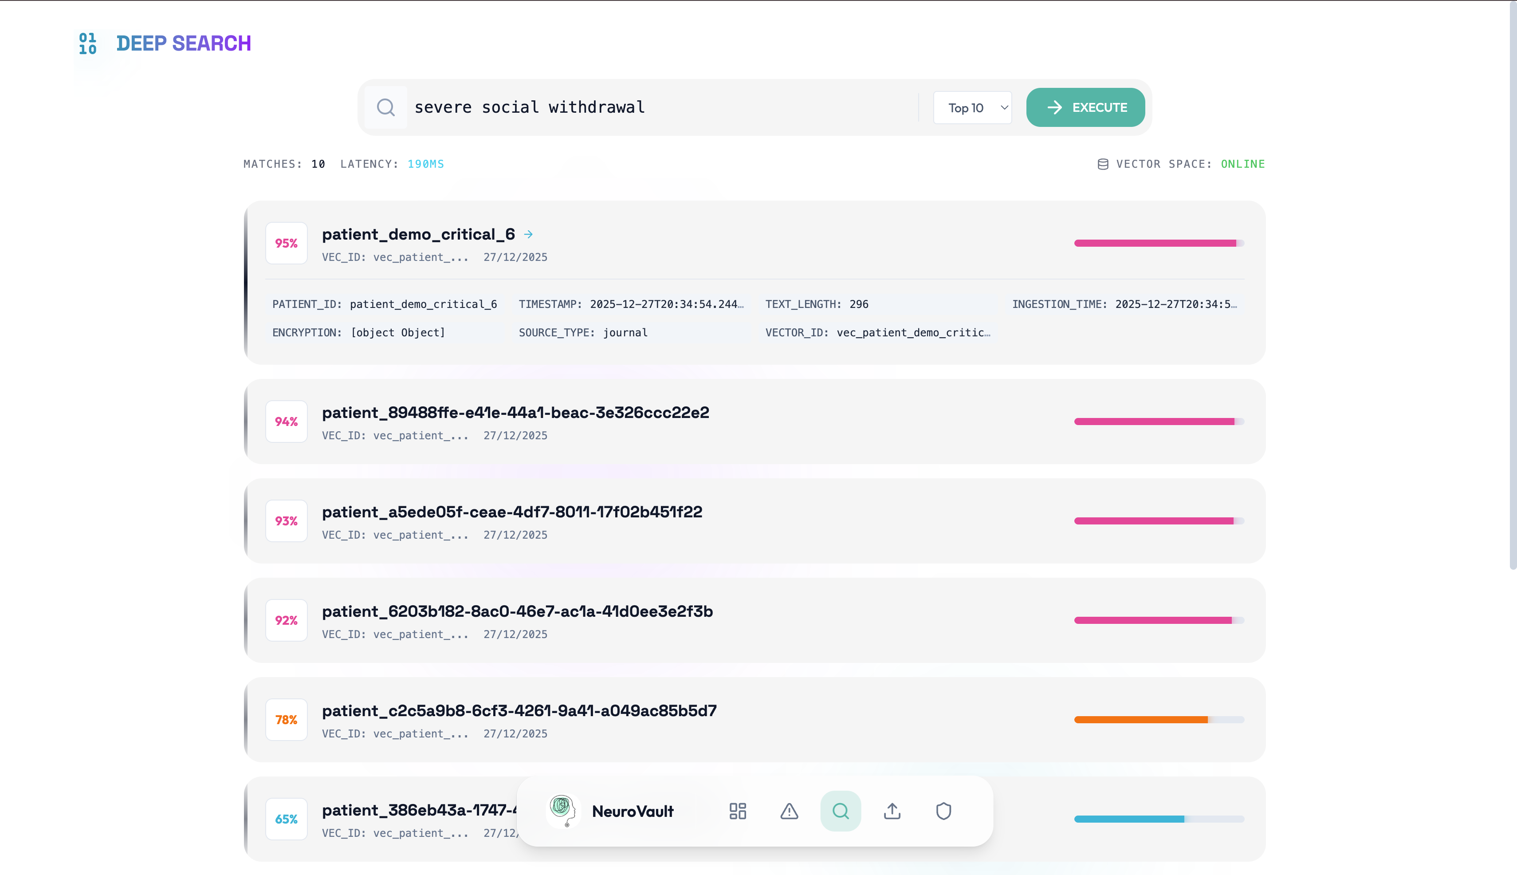Image resolution: width=1517 pixels, height=875 pixels.
Task: Open the shield security icon in dock
Action: (943, 811)
